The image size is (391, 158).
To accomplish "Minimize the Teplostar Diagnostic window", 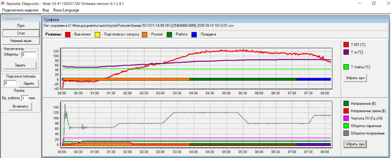I will (x=360, y=3).
